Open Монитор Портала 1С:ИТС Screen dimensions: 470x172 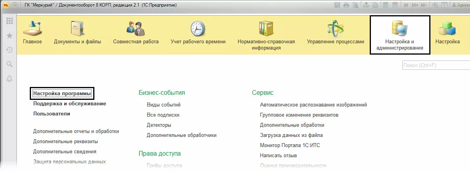click(290, 145)
